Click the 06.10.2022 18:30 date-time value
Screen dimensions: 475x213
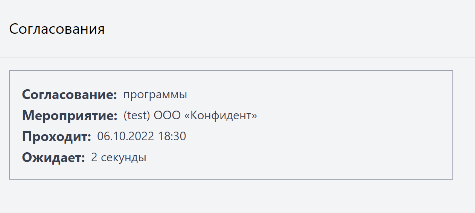pos(142,136)
